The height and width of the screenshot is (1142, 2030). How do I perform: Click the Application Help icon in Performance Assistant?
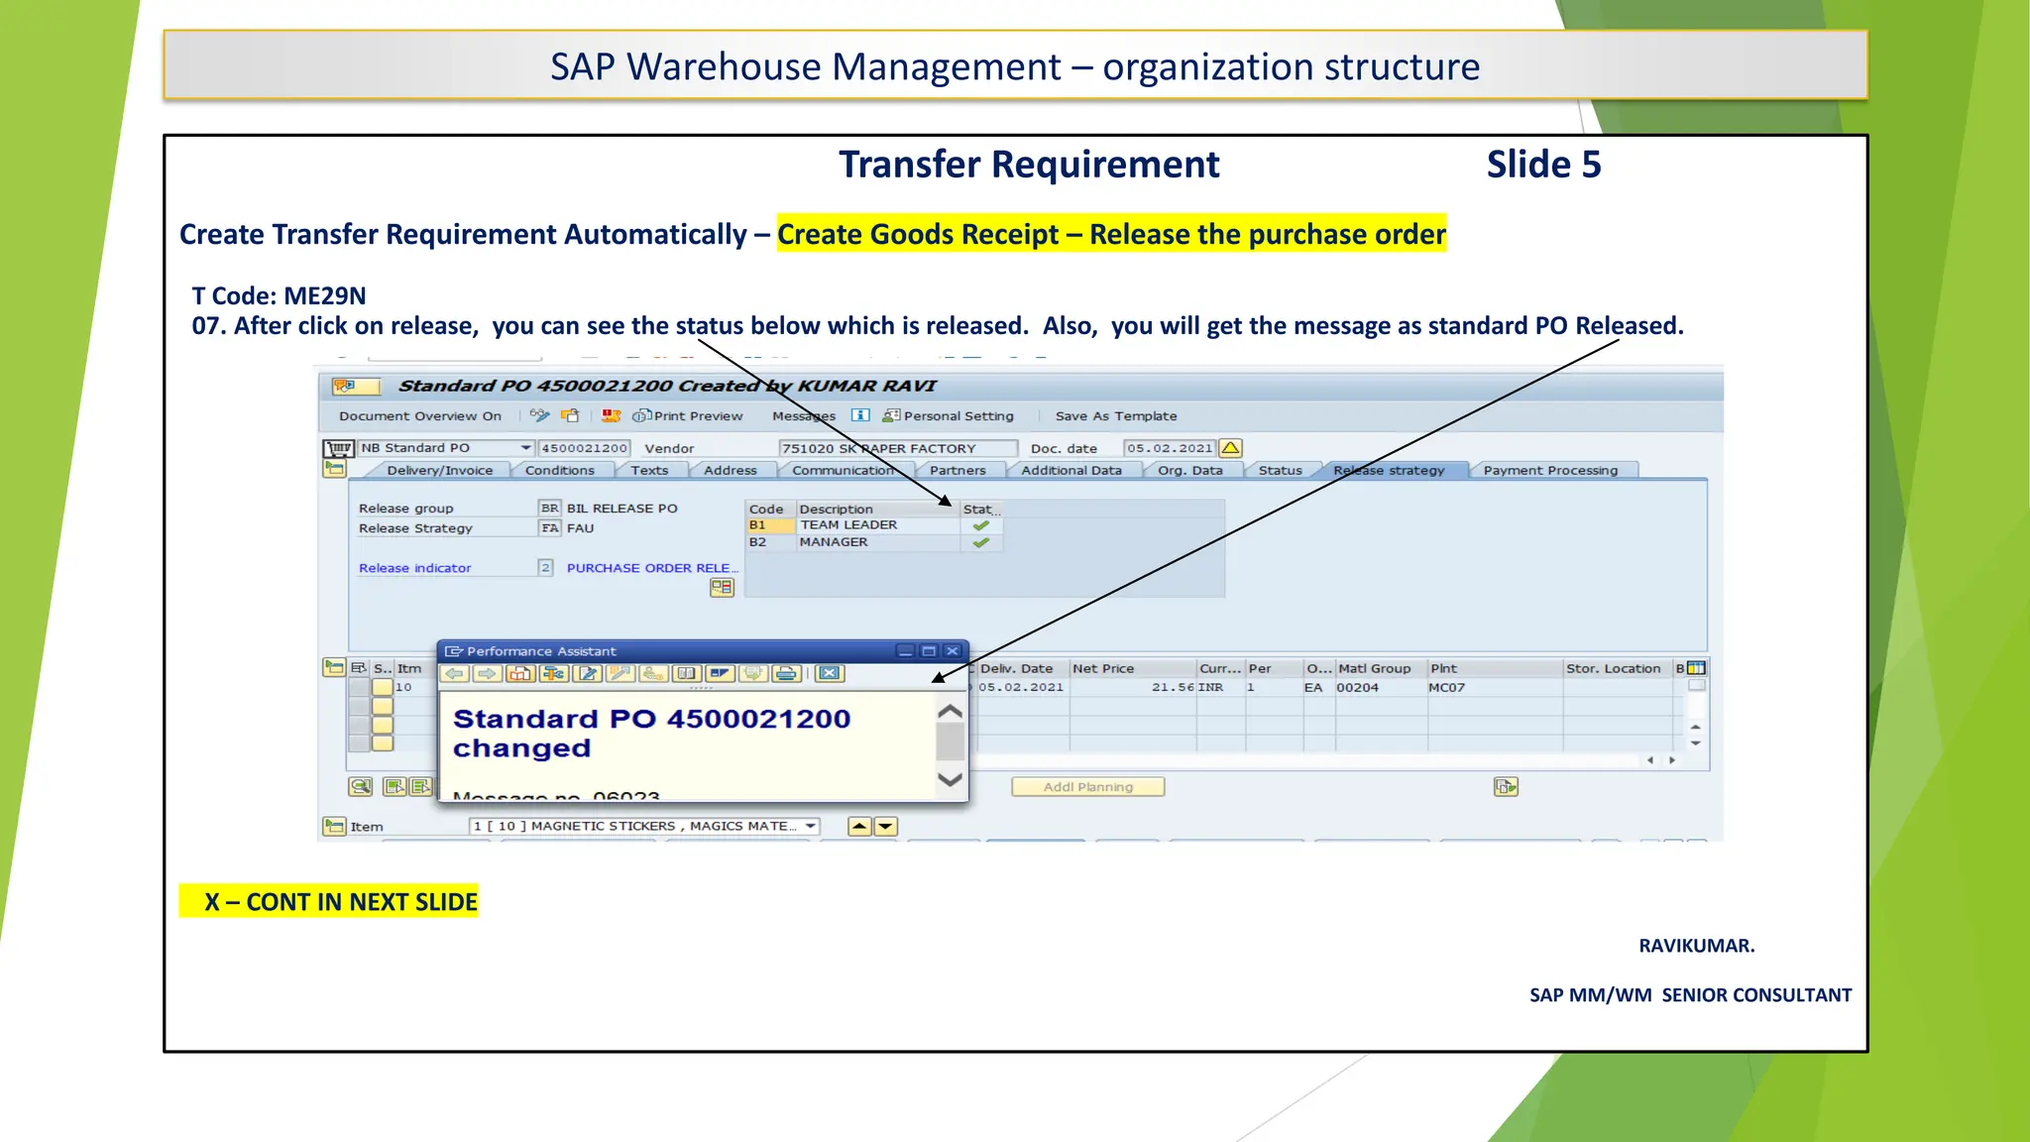click(x=520, y=674)
